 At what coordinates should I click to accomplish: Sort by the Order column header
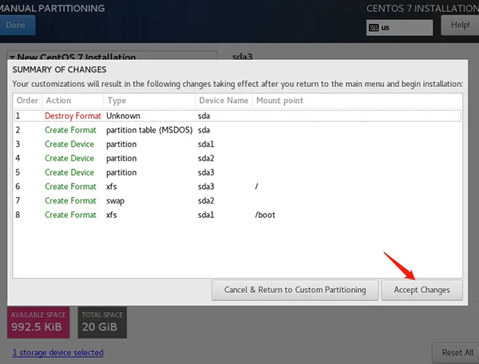click(27, 101)
